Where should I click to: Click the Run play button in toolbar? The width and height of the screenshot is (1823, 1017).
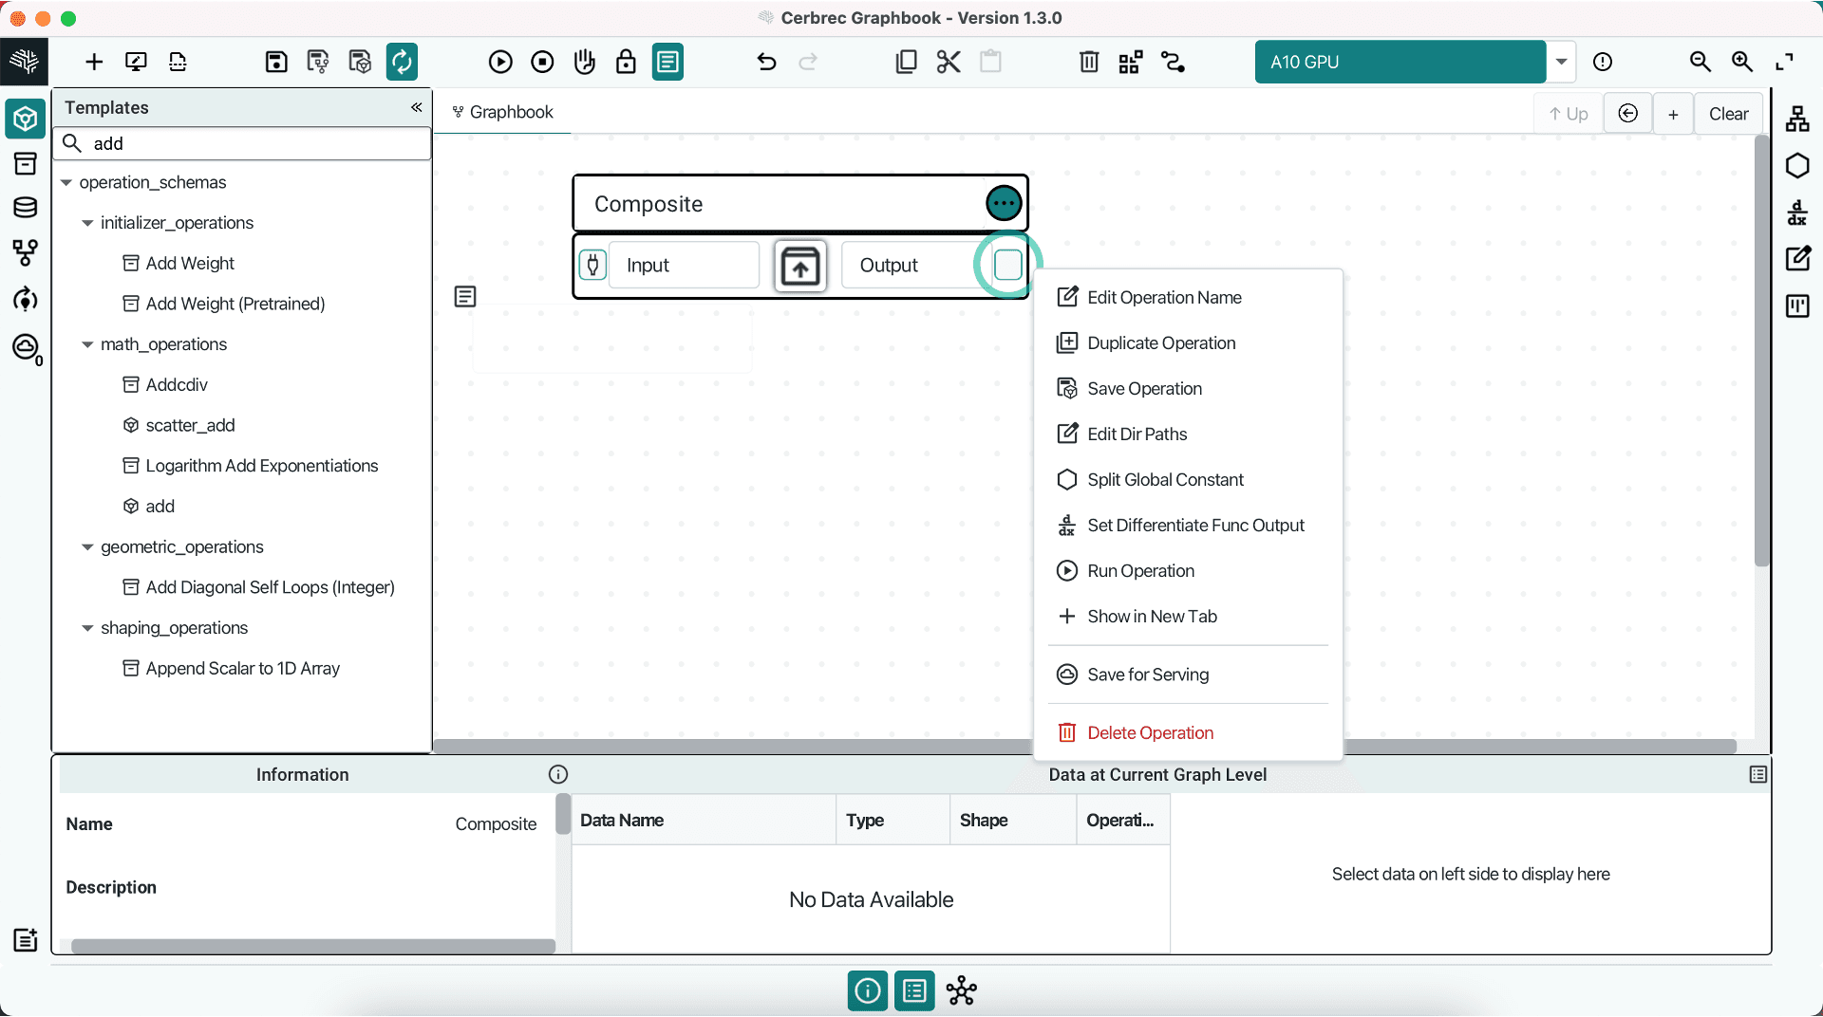click(500, 63)
